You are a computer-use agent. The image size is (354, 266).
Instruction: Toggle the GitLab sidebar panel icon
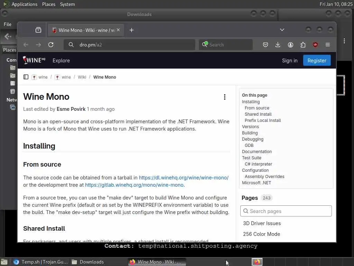point(26,77)
